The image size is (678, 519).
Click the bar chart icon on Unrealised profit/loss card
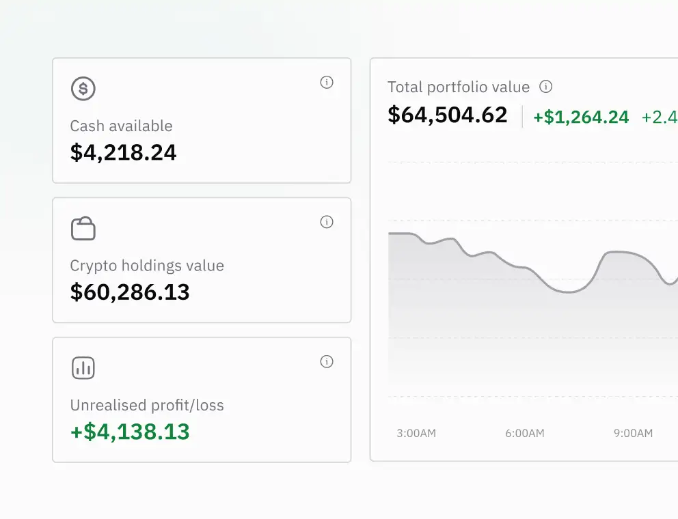[83, 368]
